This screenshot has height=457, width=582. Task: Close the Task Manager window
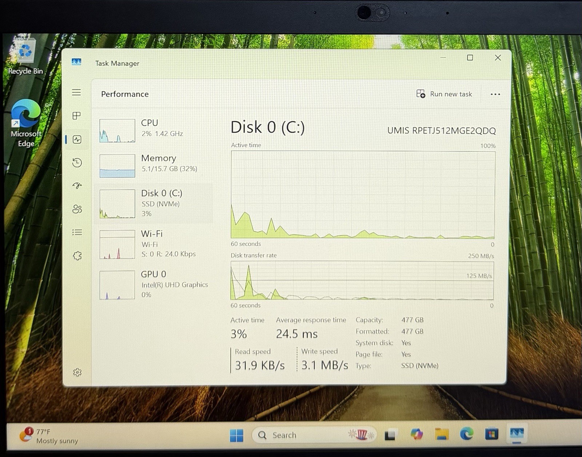coord(498,57)
